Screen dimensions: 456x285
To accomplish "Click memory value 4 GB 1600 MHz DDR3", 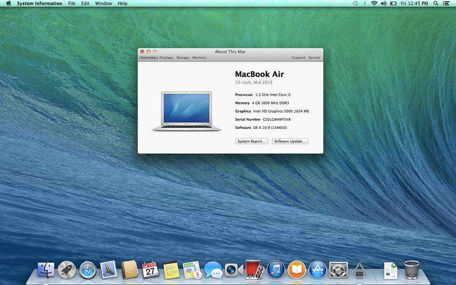I will pyautogui.click(x=270, y=103).
